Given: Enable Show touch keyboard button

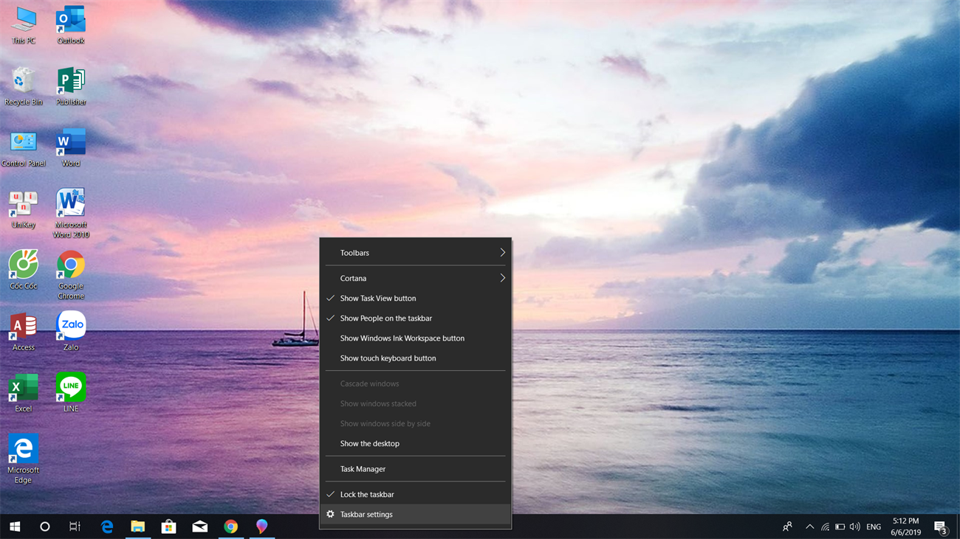Looking at the screenshot, I should pyautogui.click(x=416, y=358).
